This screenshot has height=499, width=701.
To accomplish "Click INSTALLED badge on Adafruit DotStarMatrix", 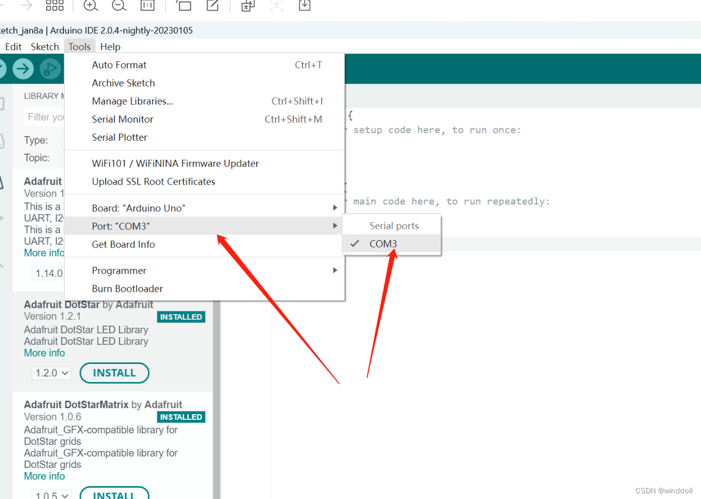I will pyautogui.click(x=181, y=417).
